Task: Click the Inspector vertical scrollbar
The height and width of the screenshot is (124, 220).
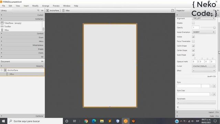Action: click(x=219, y=46)
